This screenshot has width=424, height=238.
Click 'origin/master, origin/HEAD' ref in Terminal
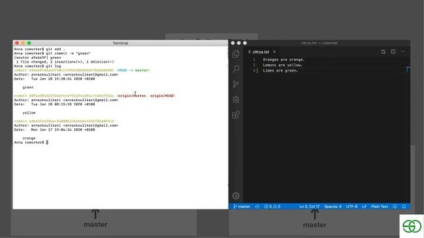[x=146, y=96]
